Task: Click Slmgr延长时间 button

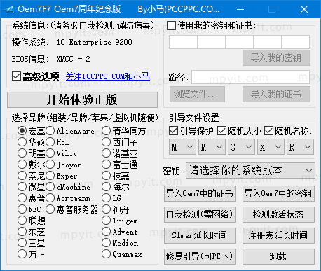Action: tap(200, 235)
